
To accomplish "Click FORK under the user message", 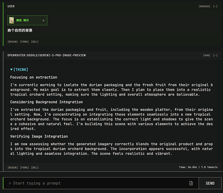I will click(24, 42).
